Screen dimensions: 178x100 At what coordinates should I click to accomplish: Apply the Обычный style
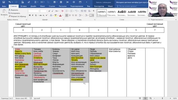click(102, 13)
